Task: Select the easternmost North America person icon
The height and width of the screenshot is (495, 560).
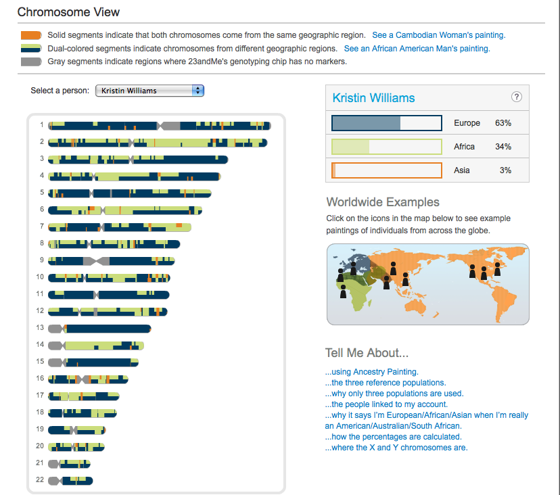Action: click(497, 269)
